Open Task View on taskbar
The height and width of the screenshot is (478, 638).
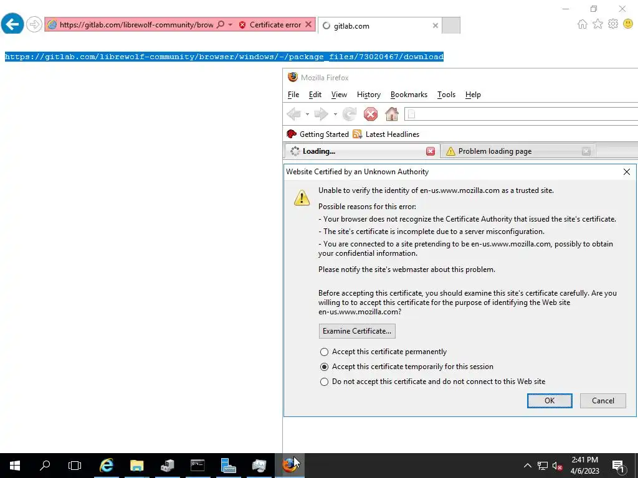coord(75,466)
